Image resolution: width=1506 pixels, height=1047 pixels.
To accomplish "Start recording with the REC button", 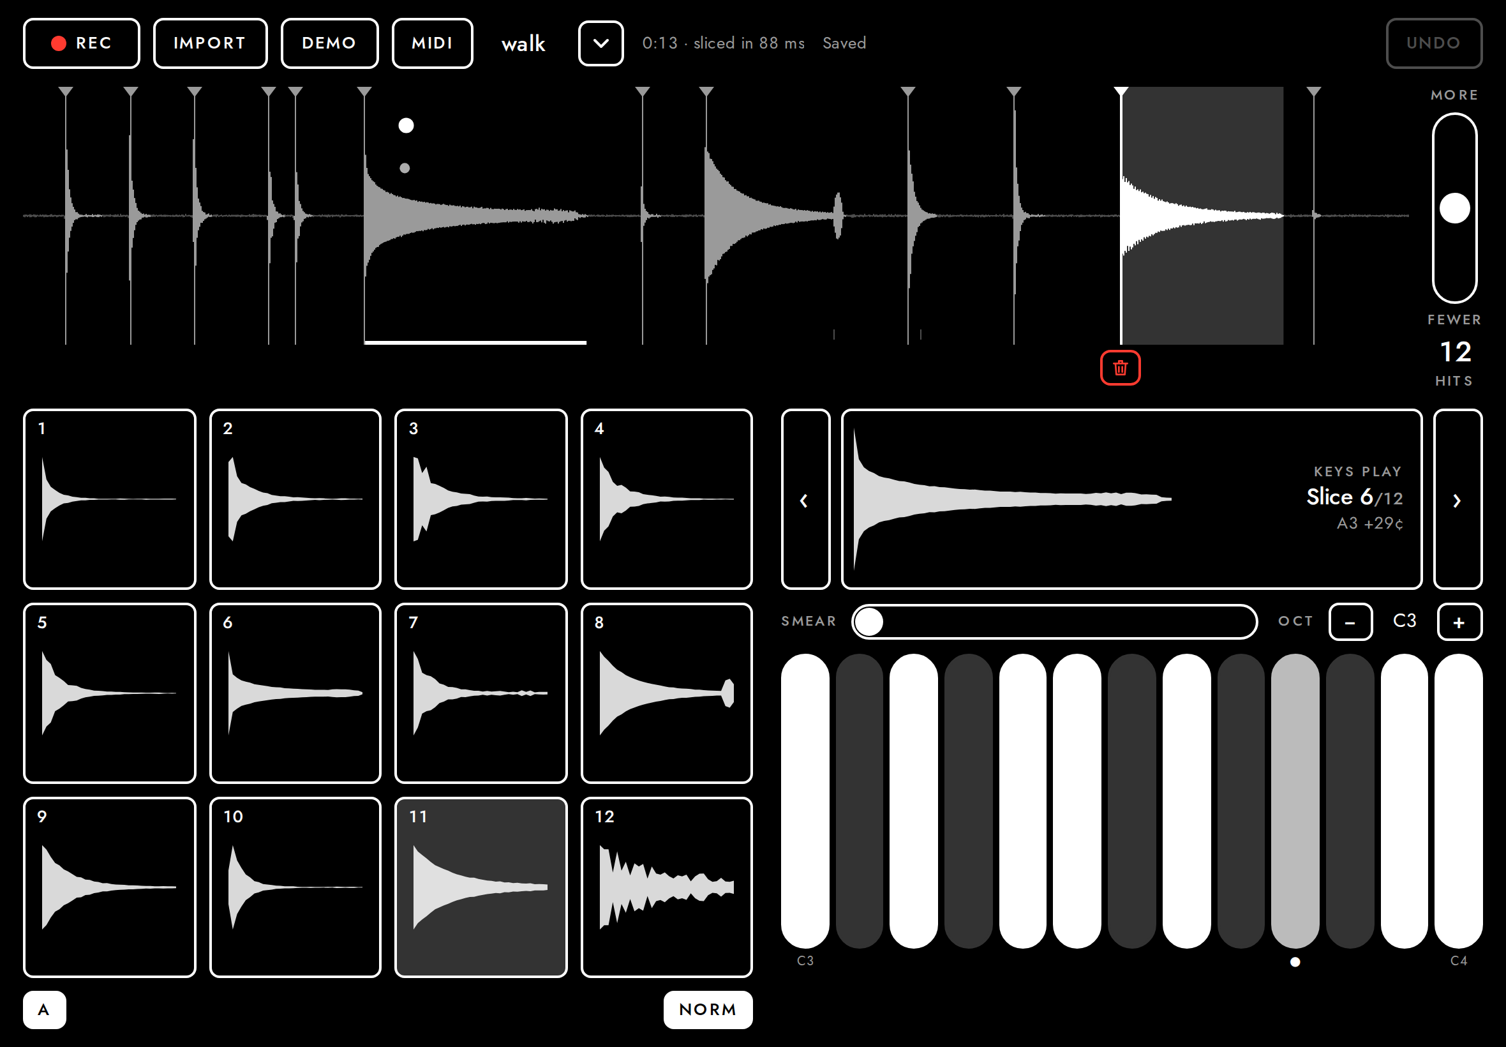I will coord(81,43).
